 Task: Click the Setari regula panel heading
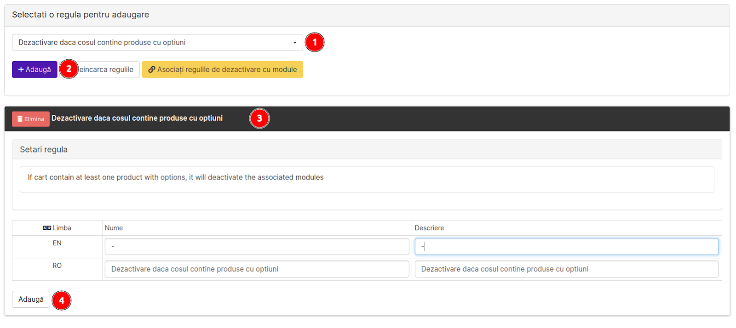tap(44, 150)
